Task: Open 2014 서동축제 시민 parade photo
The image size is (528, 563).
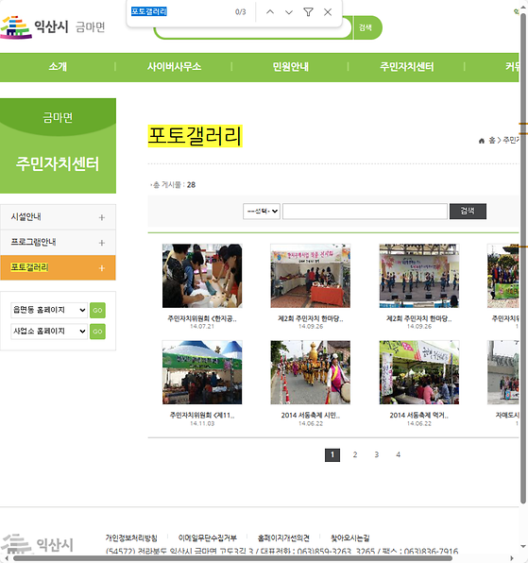Action: point(311,372)
